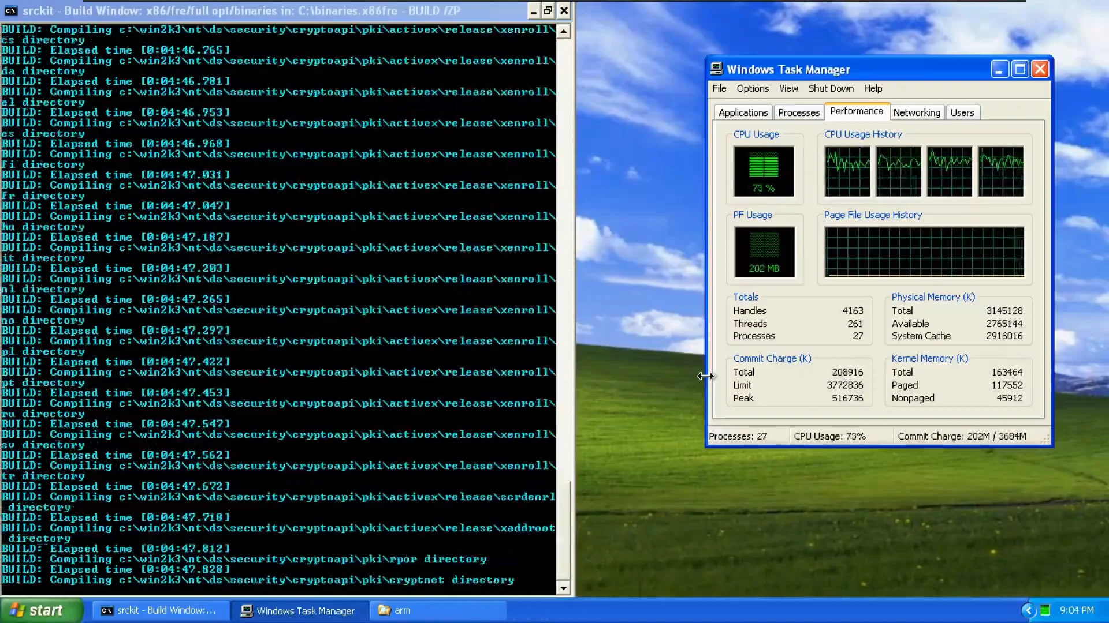Open the Options menu

click(752, 88)
